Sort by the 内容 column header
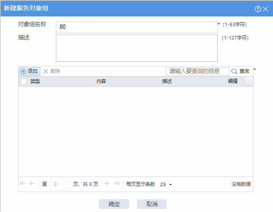This screenshot has height=212, width=273. click(101, 82)
